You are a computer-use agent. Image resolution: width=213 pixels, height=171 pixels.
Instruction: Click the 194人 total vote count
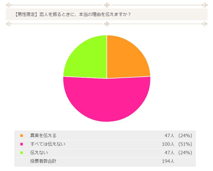click(x=168, y=161)
